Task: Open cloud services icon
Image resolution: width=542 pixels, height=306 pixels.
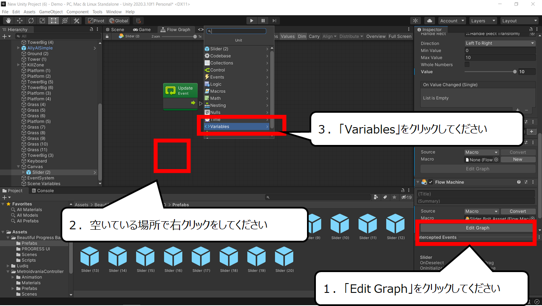Action: [429, 21]
